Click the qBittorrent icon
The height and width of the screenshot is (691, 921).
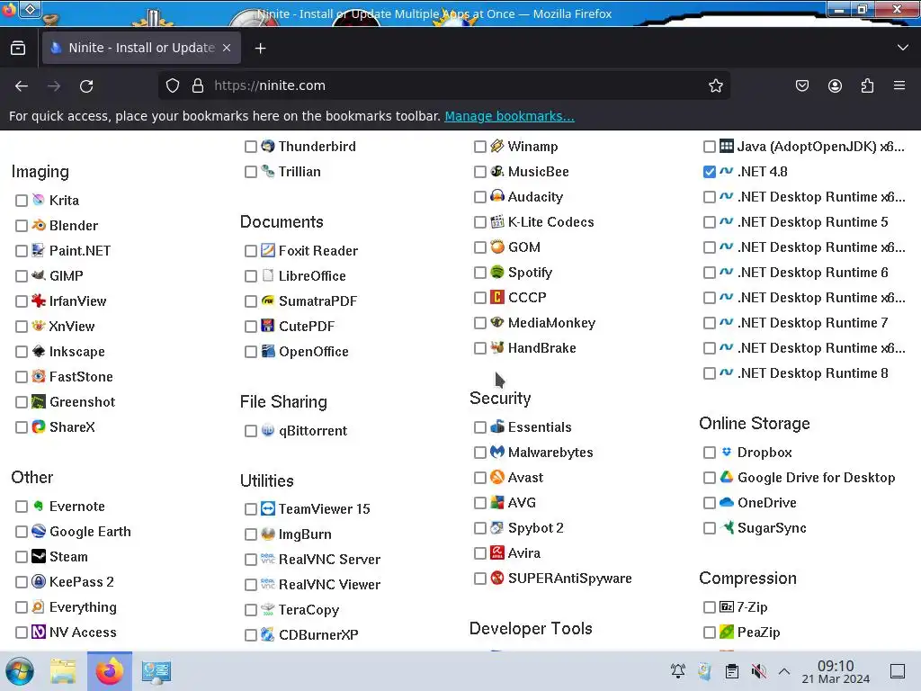[268, 430]
